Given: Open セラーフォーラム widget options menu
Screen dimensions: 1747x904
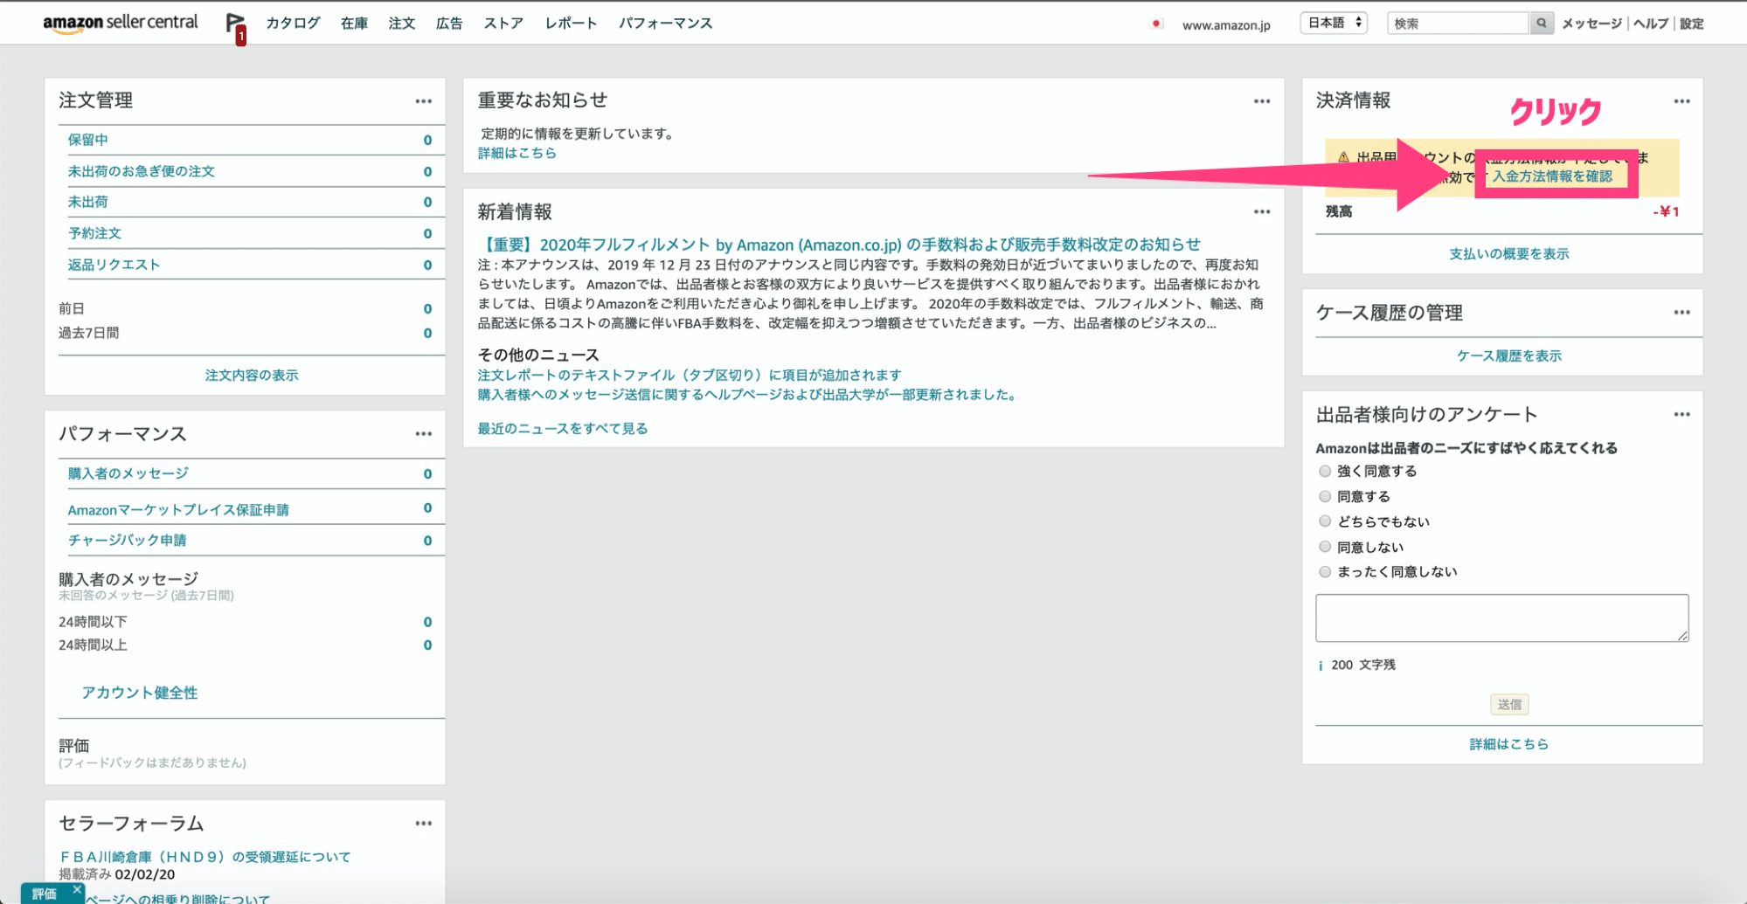Looking at the screenshot, I should click(x=424, y=824).
